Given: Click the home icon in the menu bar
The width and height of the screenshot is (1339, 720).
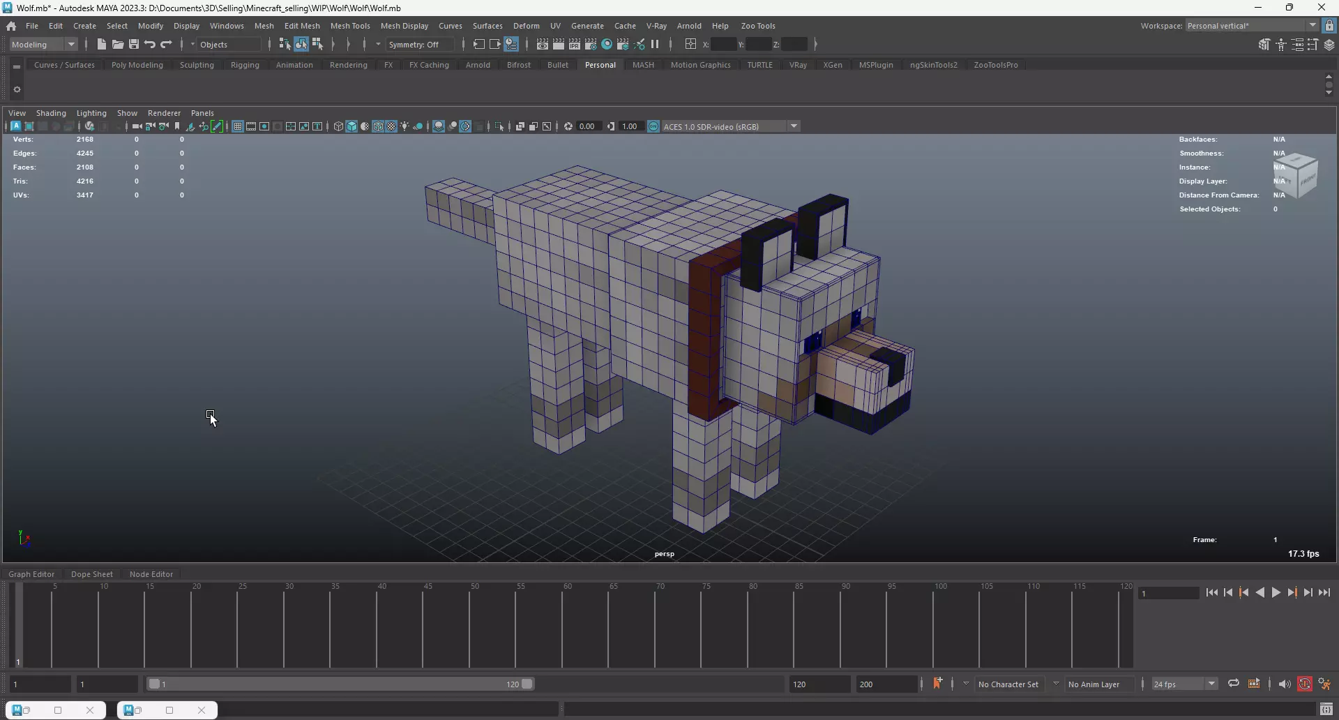Looking at the screenshot, I should [11, 26].
